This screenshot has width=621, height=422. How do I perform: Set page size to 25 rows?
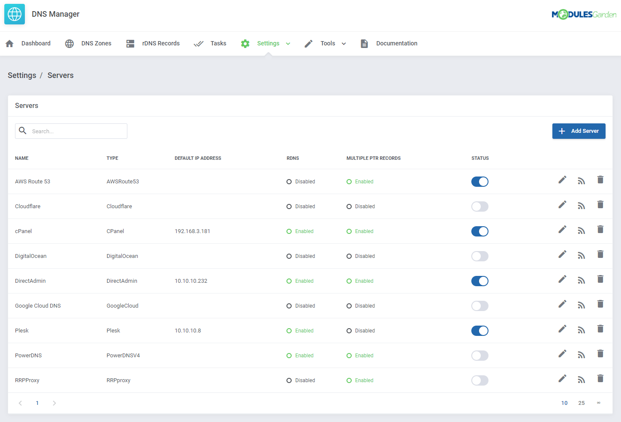point(582,403)
